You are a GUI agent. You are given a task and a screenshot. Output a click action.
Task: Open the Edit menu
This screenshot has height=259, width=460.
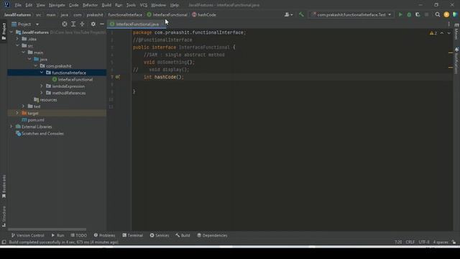[29, 5]
